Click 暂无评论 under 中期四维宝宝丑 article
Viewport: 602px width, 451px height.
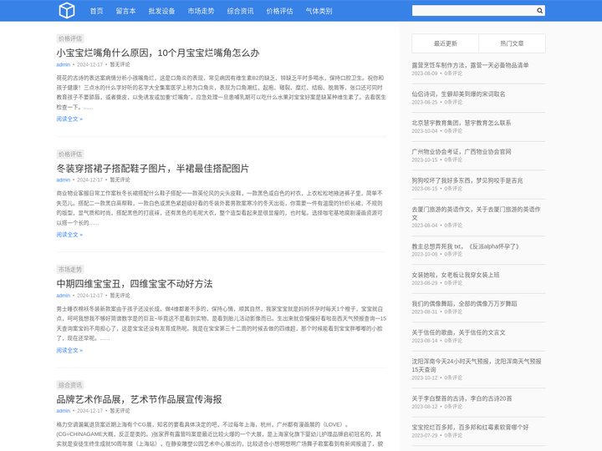click(120, 296)
